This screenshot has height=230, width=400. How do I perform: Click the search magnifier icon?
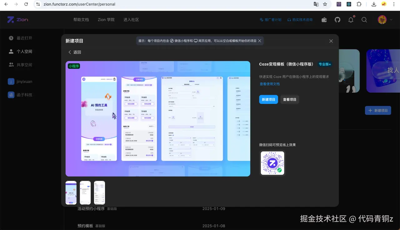364,20
